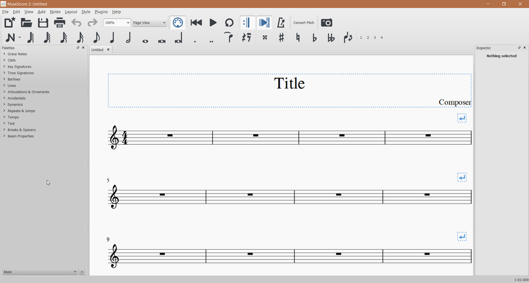529x283 pixels.
Task: Toggle play repeats button
Action: point(247,22)
